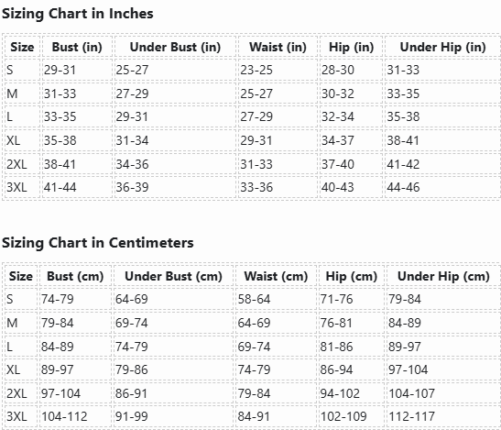Screen dimensions: 501x430
Task: Click the 37-40 hip cell for 2XL
Action: (x=351, y=164)
